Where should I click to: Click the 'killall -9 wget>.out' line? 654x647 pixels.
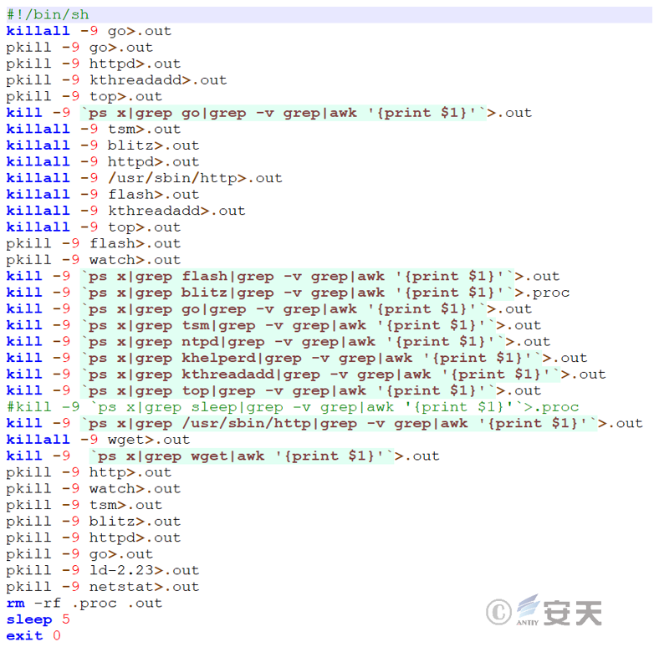(98, 440)
